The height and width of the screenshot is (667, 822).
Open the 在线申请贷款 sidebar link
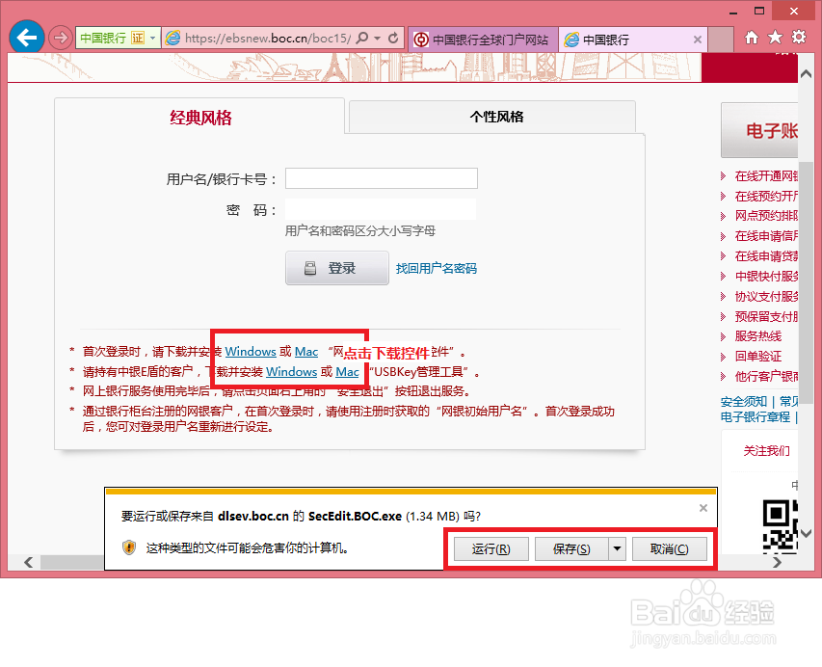pos(766,255)
